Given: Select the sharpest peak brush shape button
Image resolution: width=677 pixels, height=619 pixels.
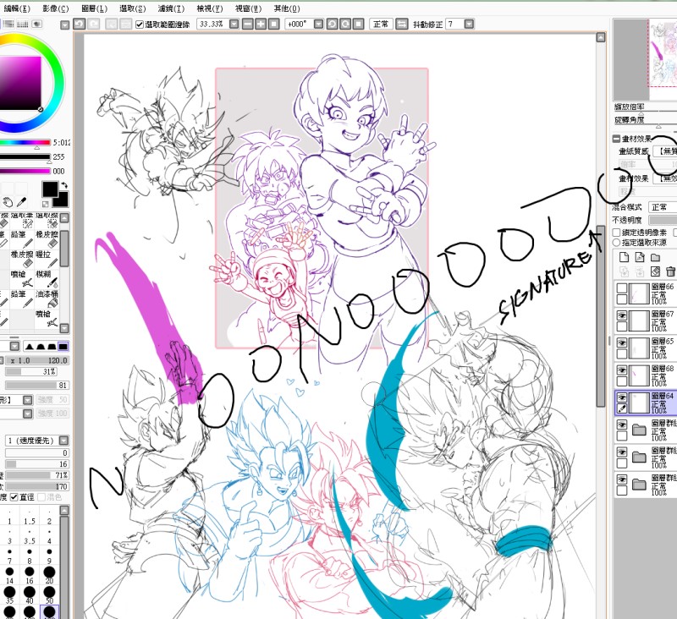Looking at the screenshot, I should 30,347.
